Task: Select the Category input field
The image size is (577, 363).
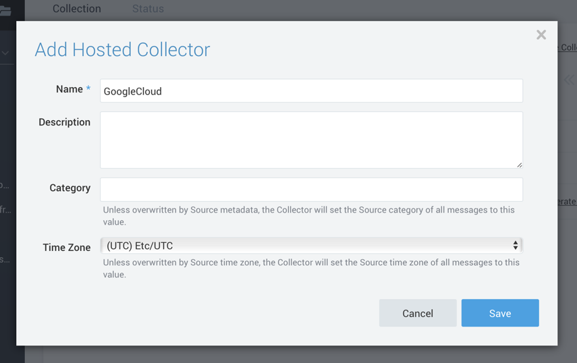Action: click(311, 189)
